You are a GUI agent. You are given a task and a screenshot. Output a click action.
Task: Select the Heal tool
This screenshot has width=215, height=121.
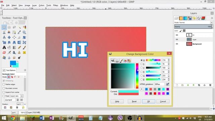click(25, 52)
